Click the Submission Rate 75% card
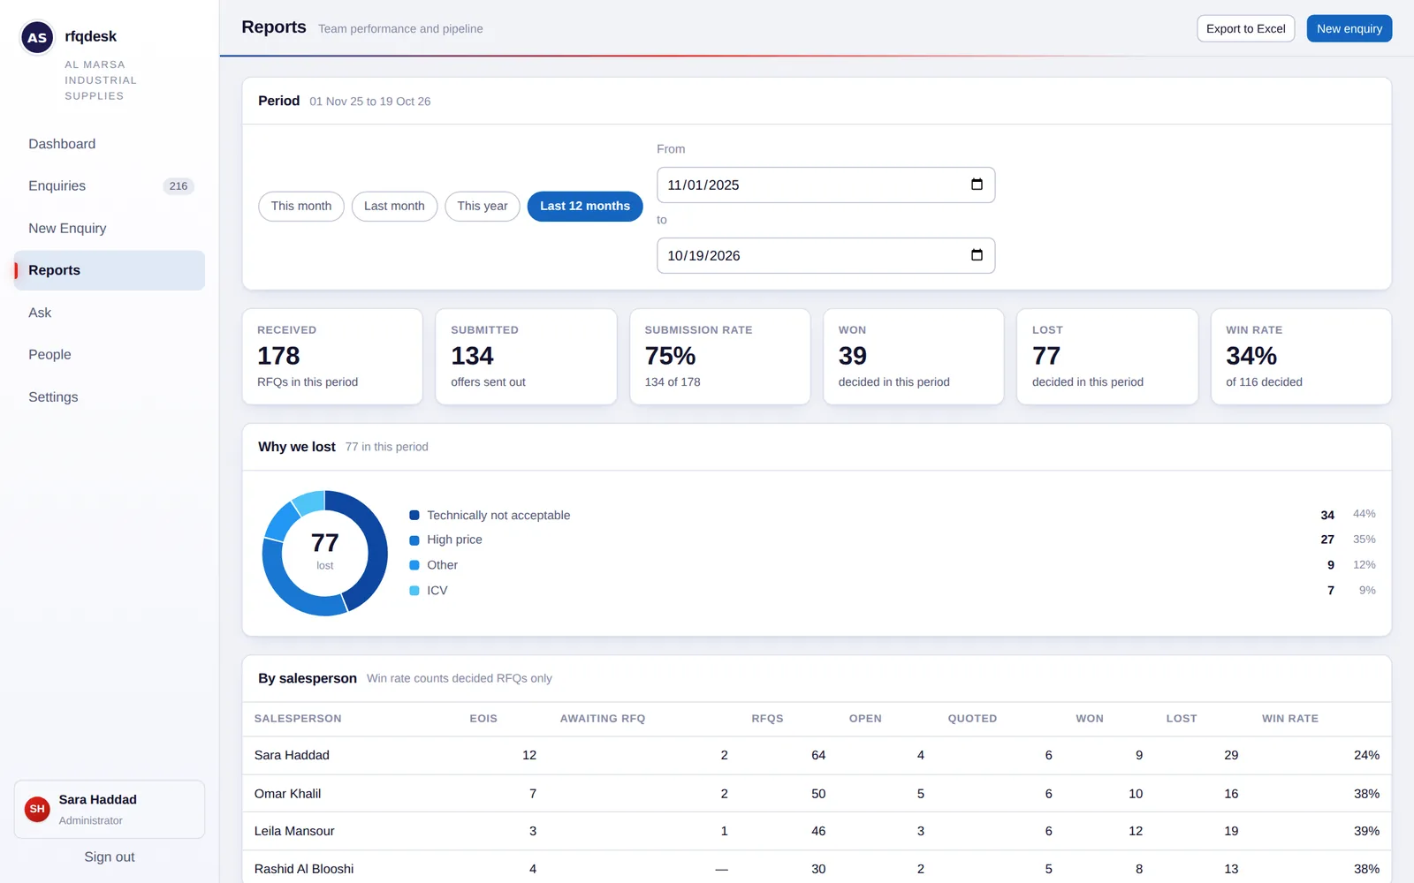Screen dimensions: 1414x883 point(719,357)
